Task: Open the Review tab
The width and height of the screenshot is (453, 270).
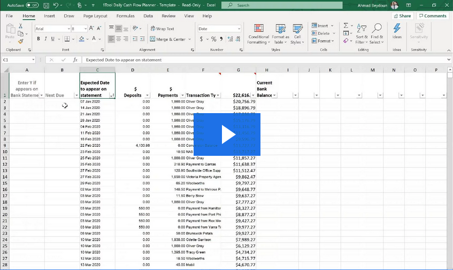Action: (x=168, y=16)
